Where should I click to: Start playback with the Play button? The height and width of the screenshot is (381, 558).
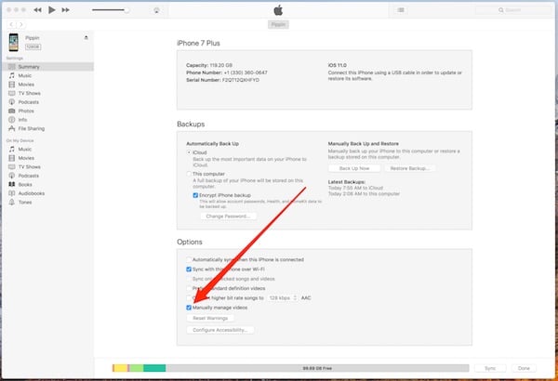[51, 10]
